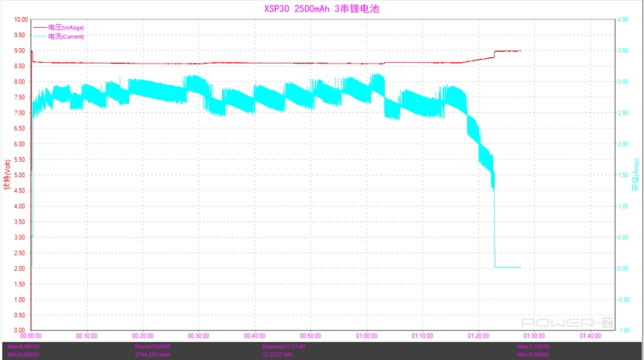The image size is (644, 360).
Task: Click the Max:3.1347A status value
Action: click(533, 347)
